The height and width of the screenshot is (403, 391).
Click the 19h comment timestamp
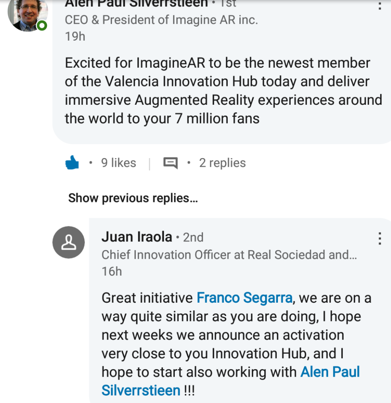(75, 37)
